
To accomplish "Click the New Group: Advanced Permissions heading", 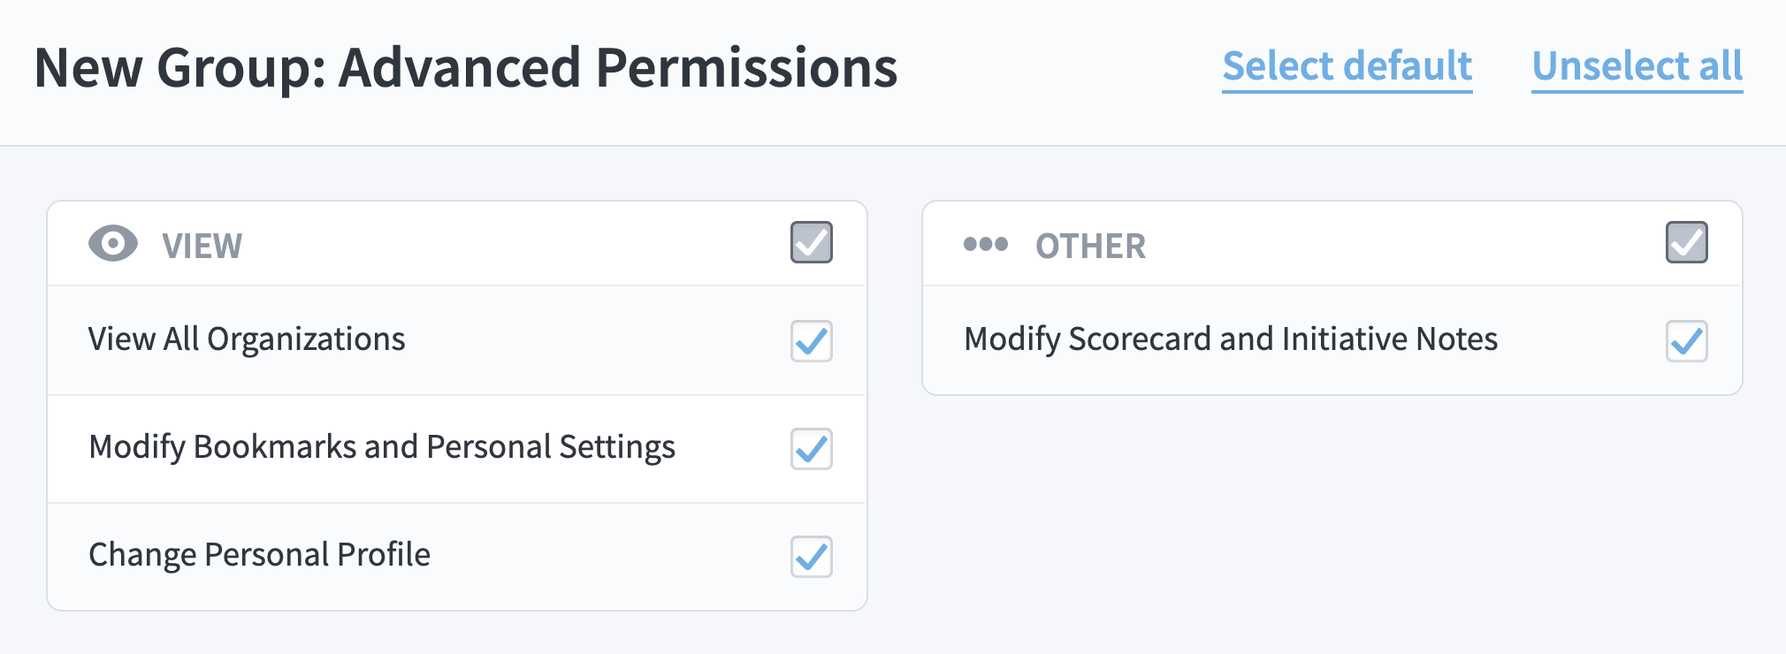I will 466,69.
